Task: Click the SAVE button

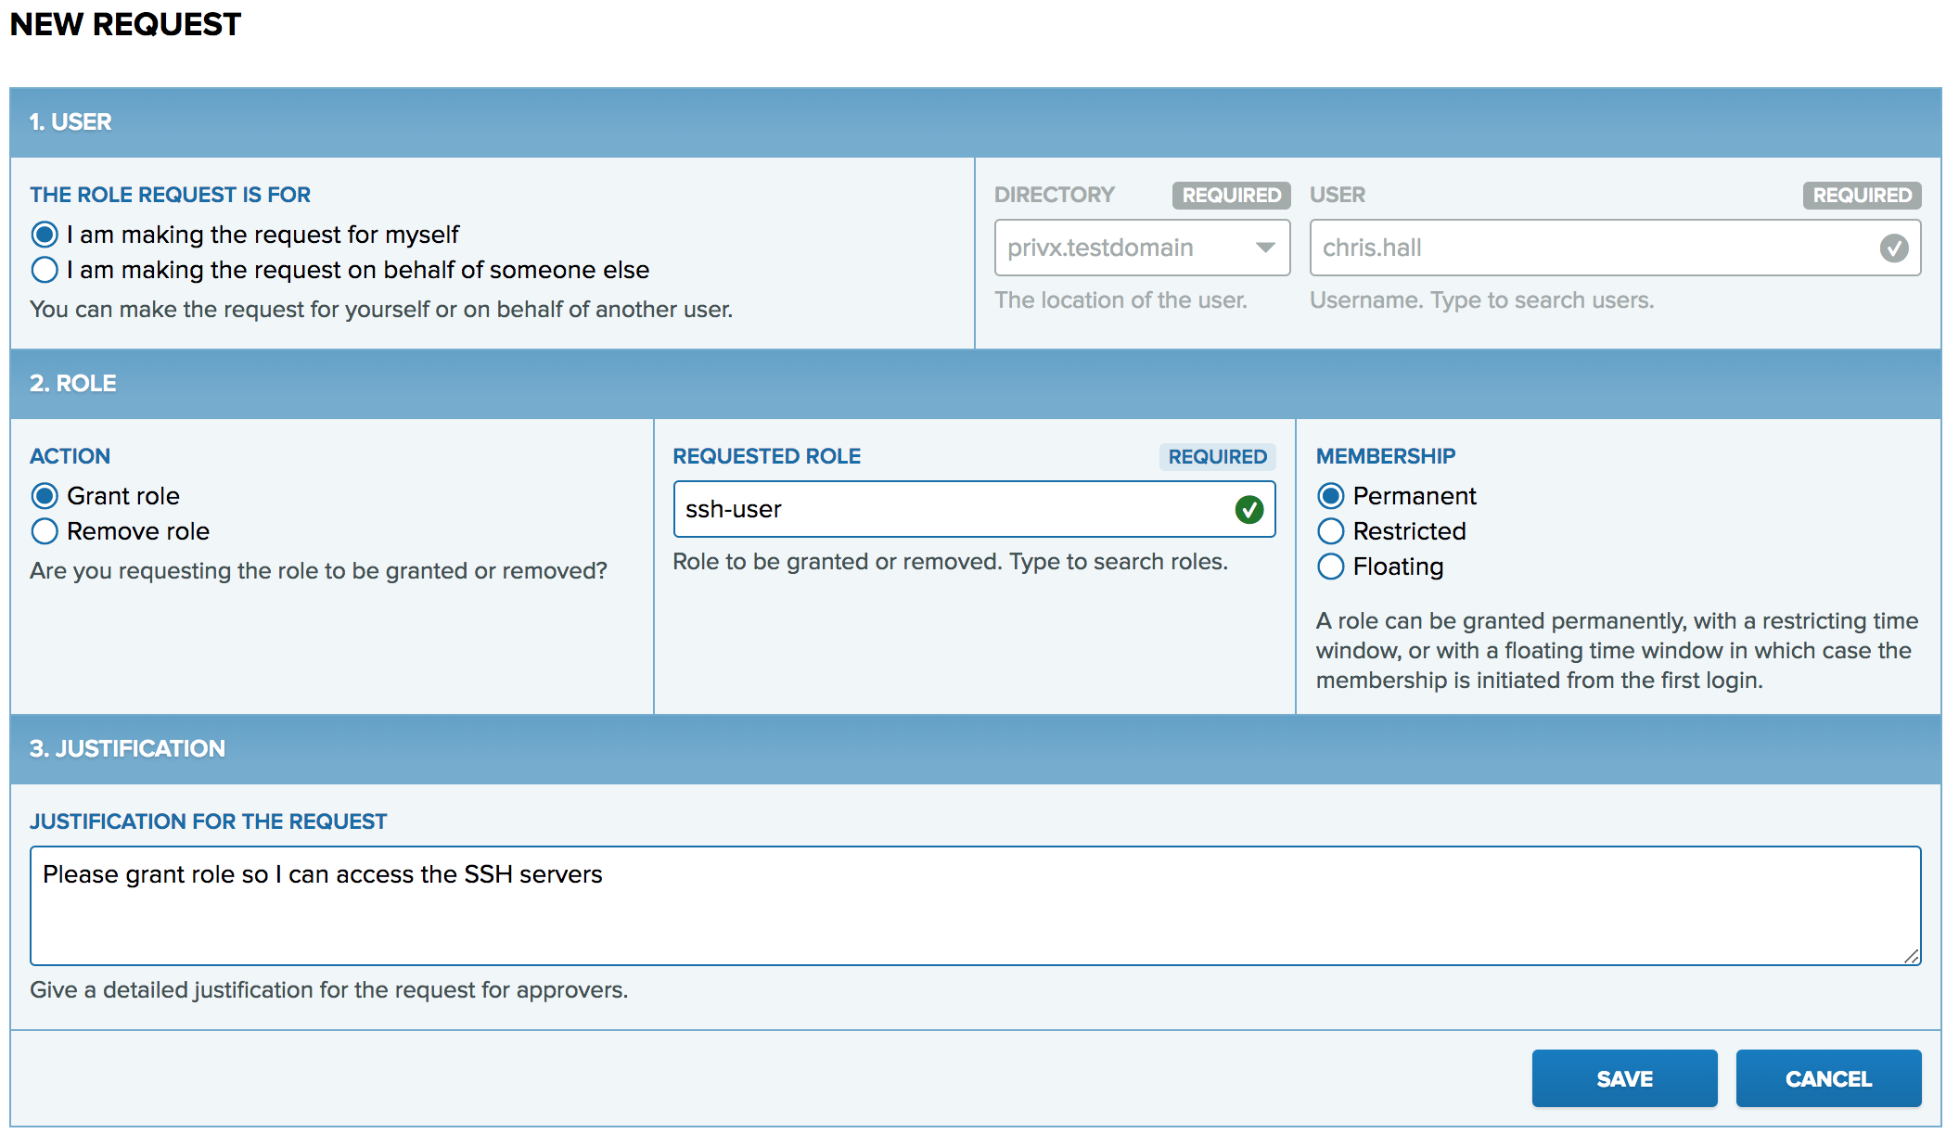Action: [x=1623, y=1078]
